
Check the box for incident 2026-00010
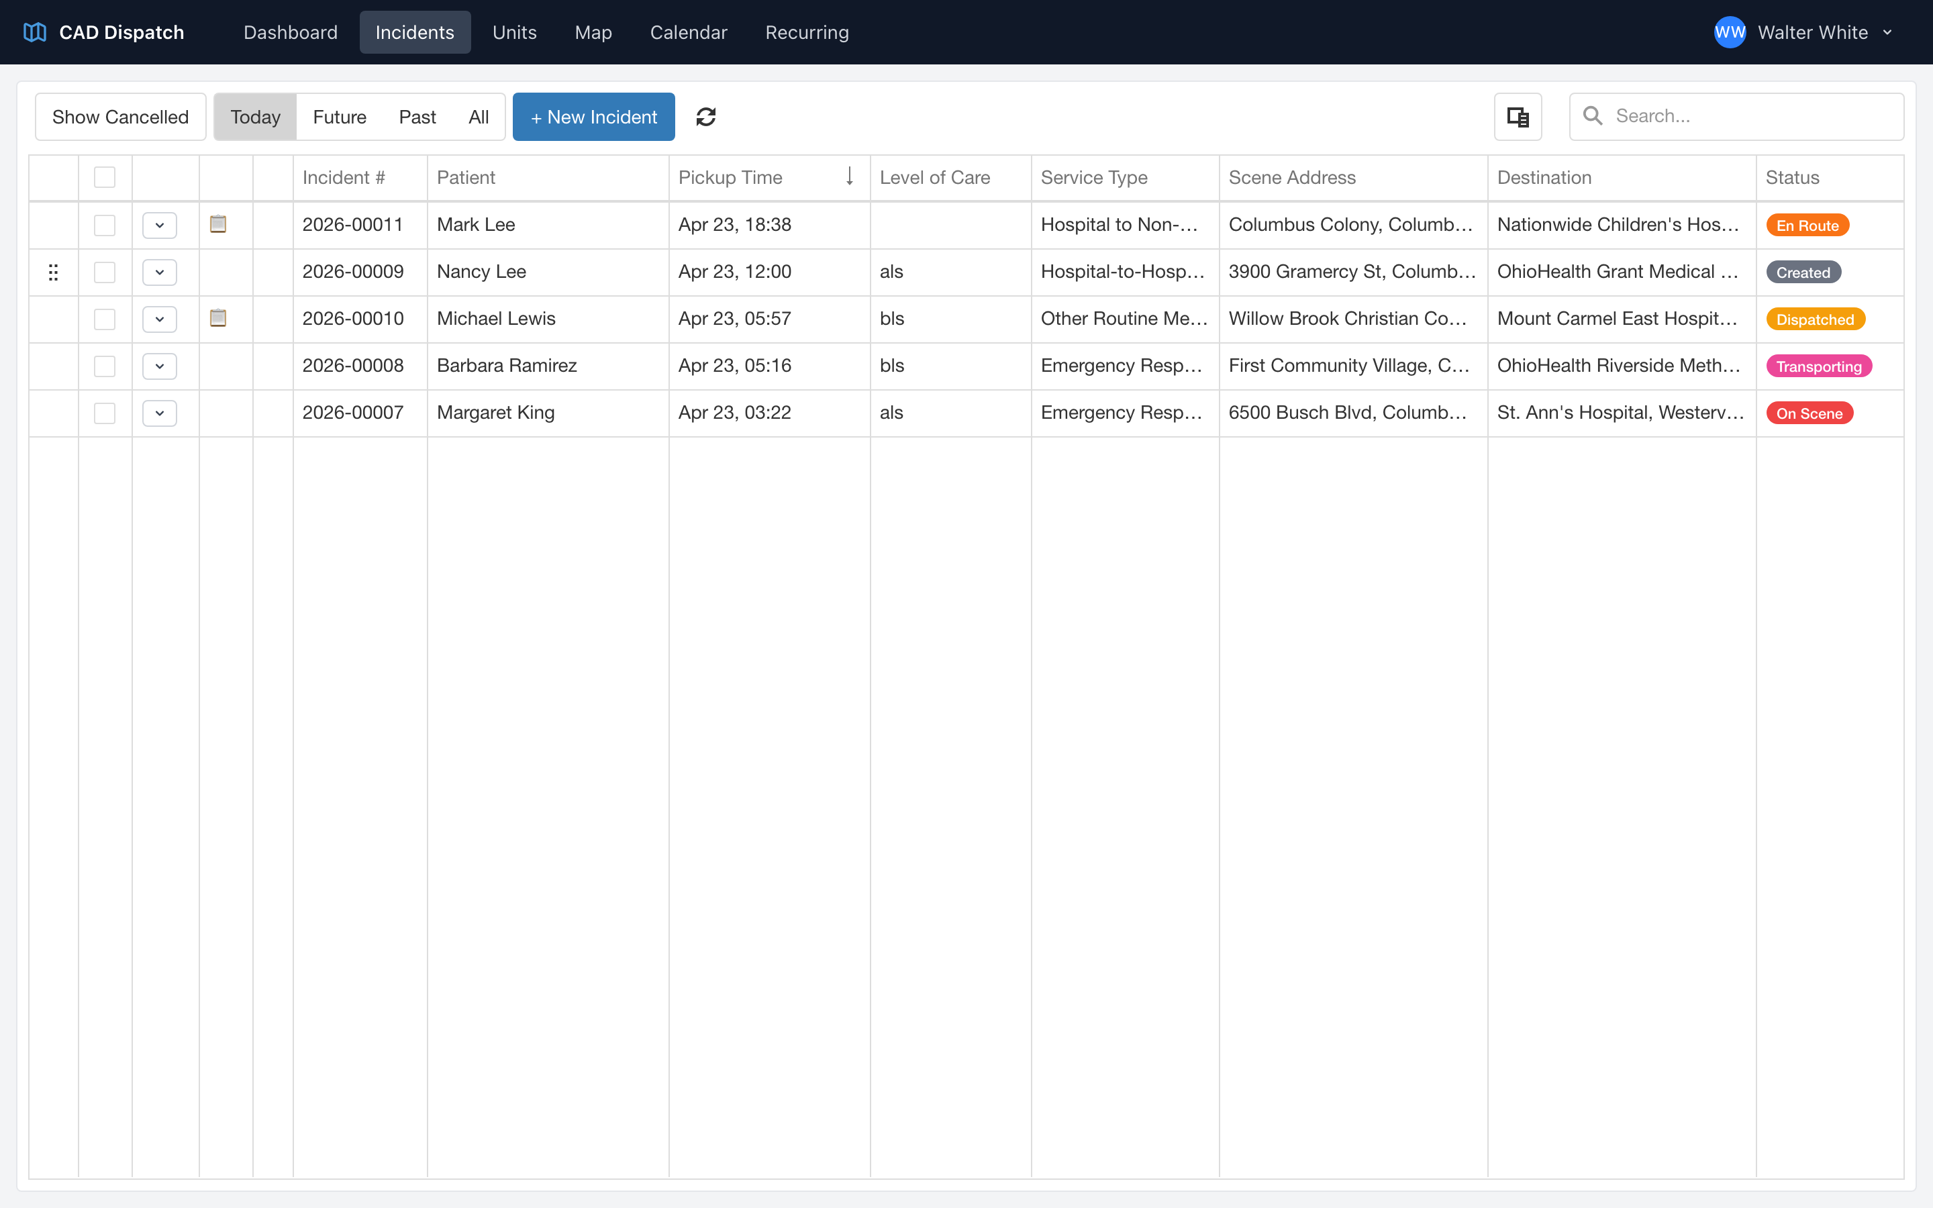[x=105, y=319]
